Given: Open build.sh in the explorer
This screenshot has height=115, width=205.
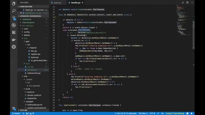Looking at the screenshot, I should (31, 92).
